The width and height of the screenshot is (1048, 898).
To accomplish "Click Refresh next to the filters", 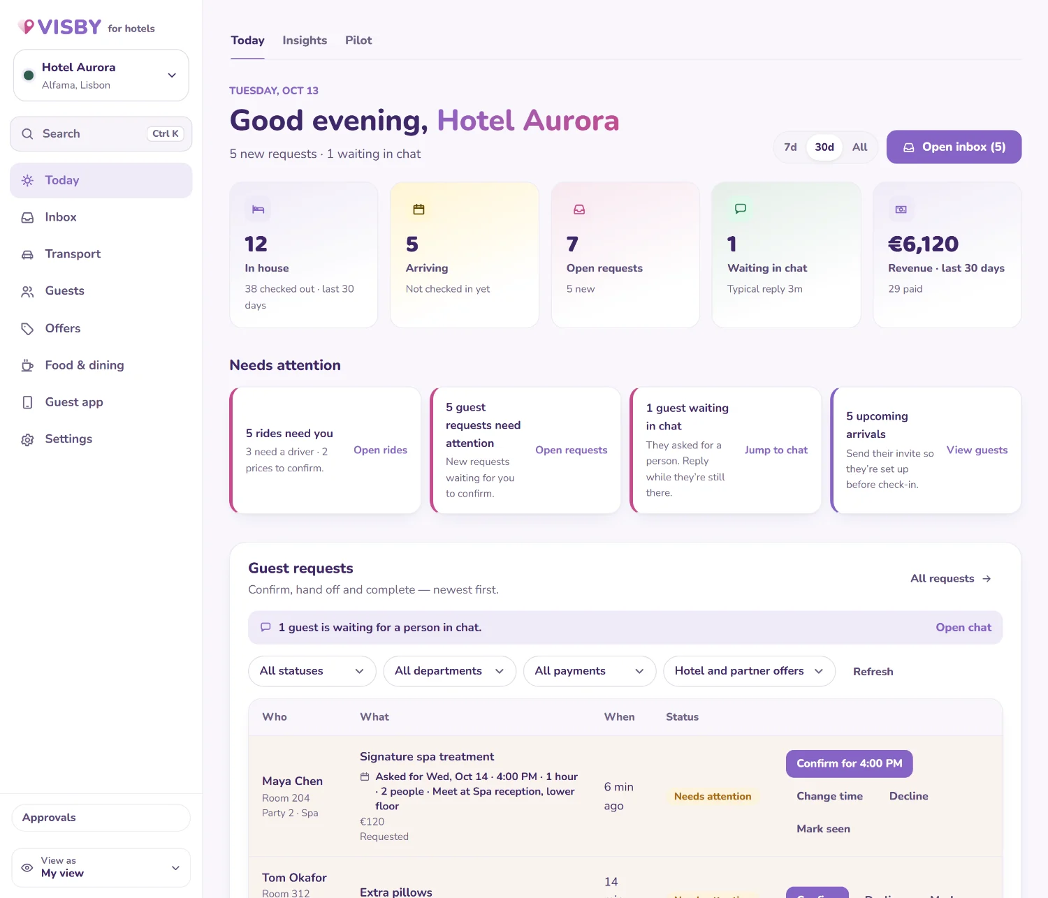I will pyautogui.click(x=873, y=672).
